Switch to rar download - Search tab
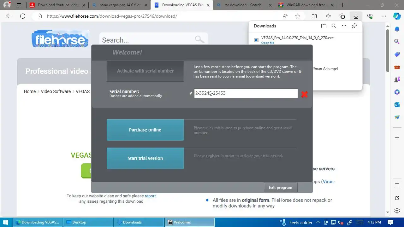Viewport: 404px width, 227px height. tap(244, 5)
